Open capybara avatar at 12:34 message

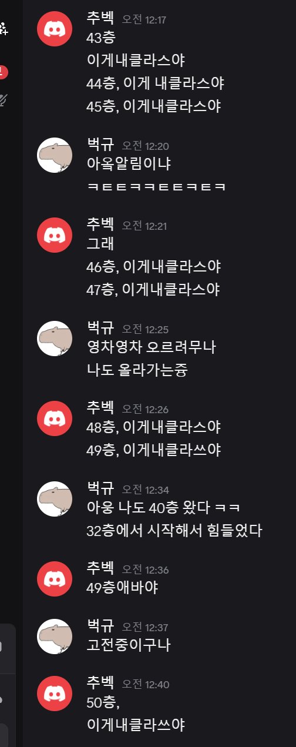pyautogui.click(x=55, y=498)
